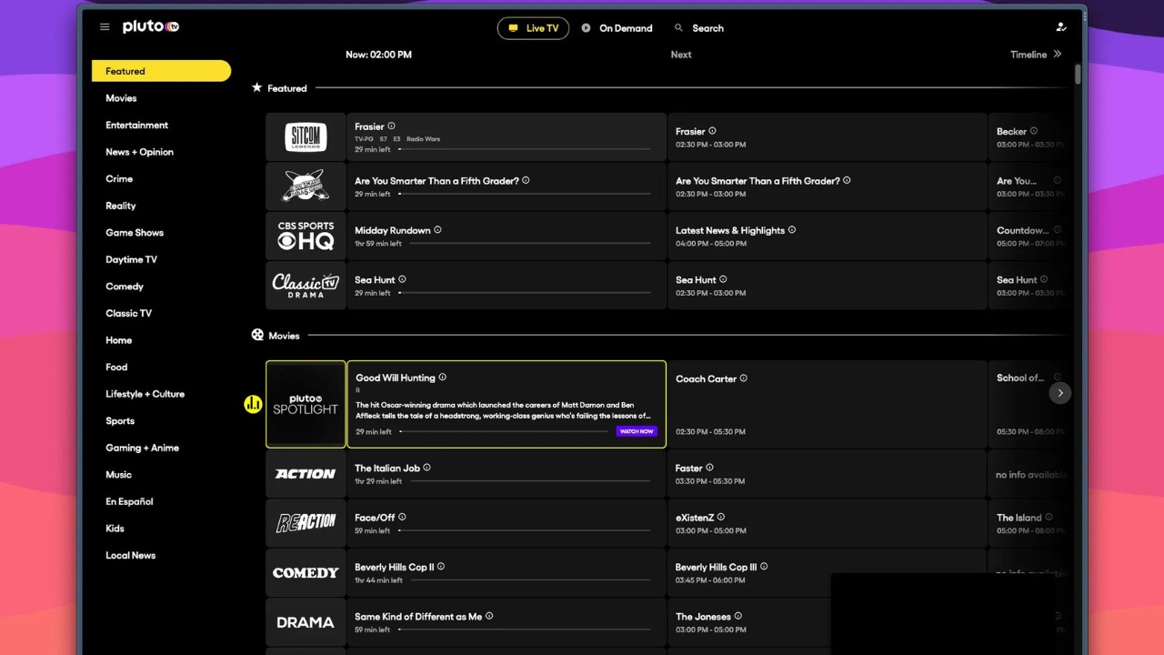Screen dimensions: 1164x655
Task: Show info for Latest News & Highlights
Action: [x=792, y=230]
